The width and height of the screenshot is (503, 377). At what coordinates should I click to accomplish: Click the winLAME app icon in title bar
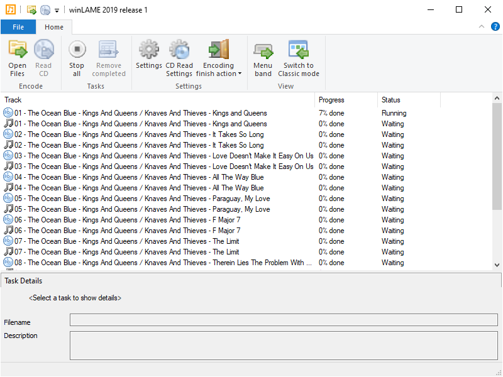coord(9,9)
